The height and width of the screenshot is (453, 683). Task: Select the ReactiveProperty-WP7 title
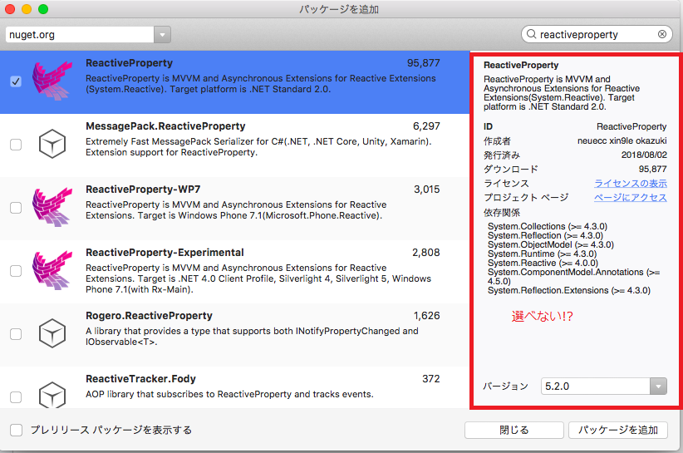(x=143, y=190)
